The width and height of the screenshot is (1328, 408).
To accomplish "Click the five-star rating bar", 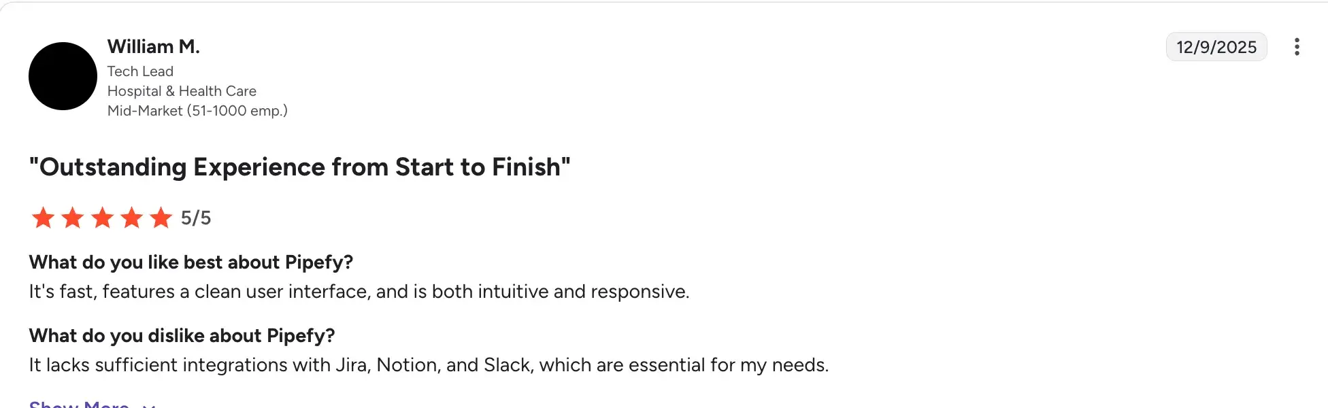I will tap(102, 218).
